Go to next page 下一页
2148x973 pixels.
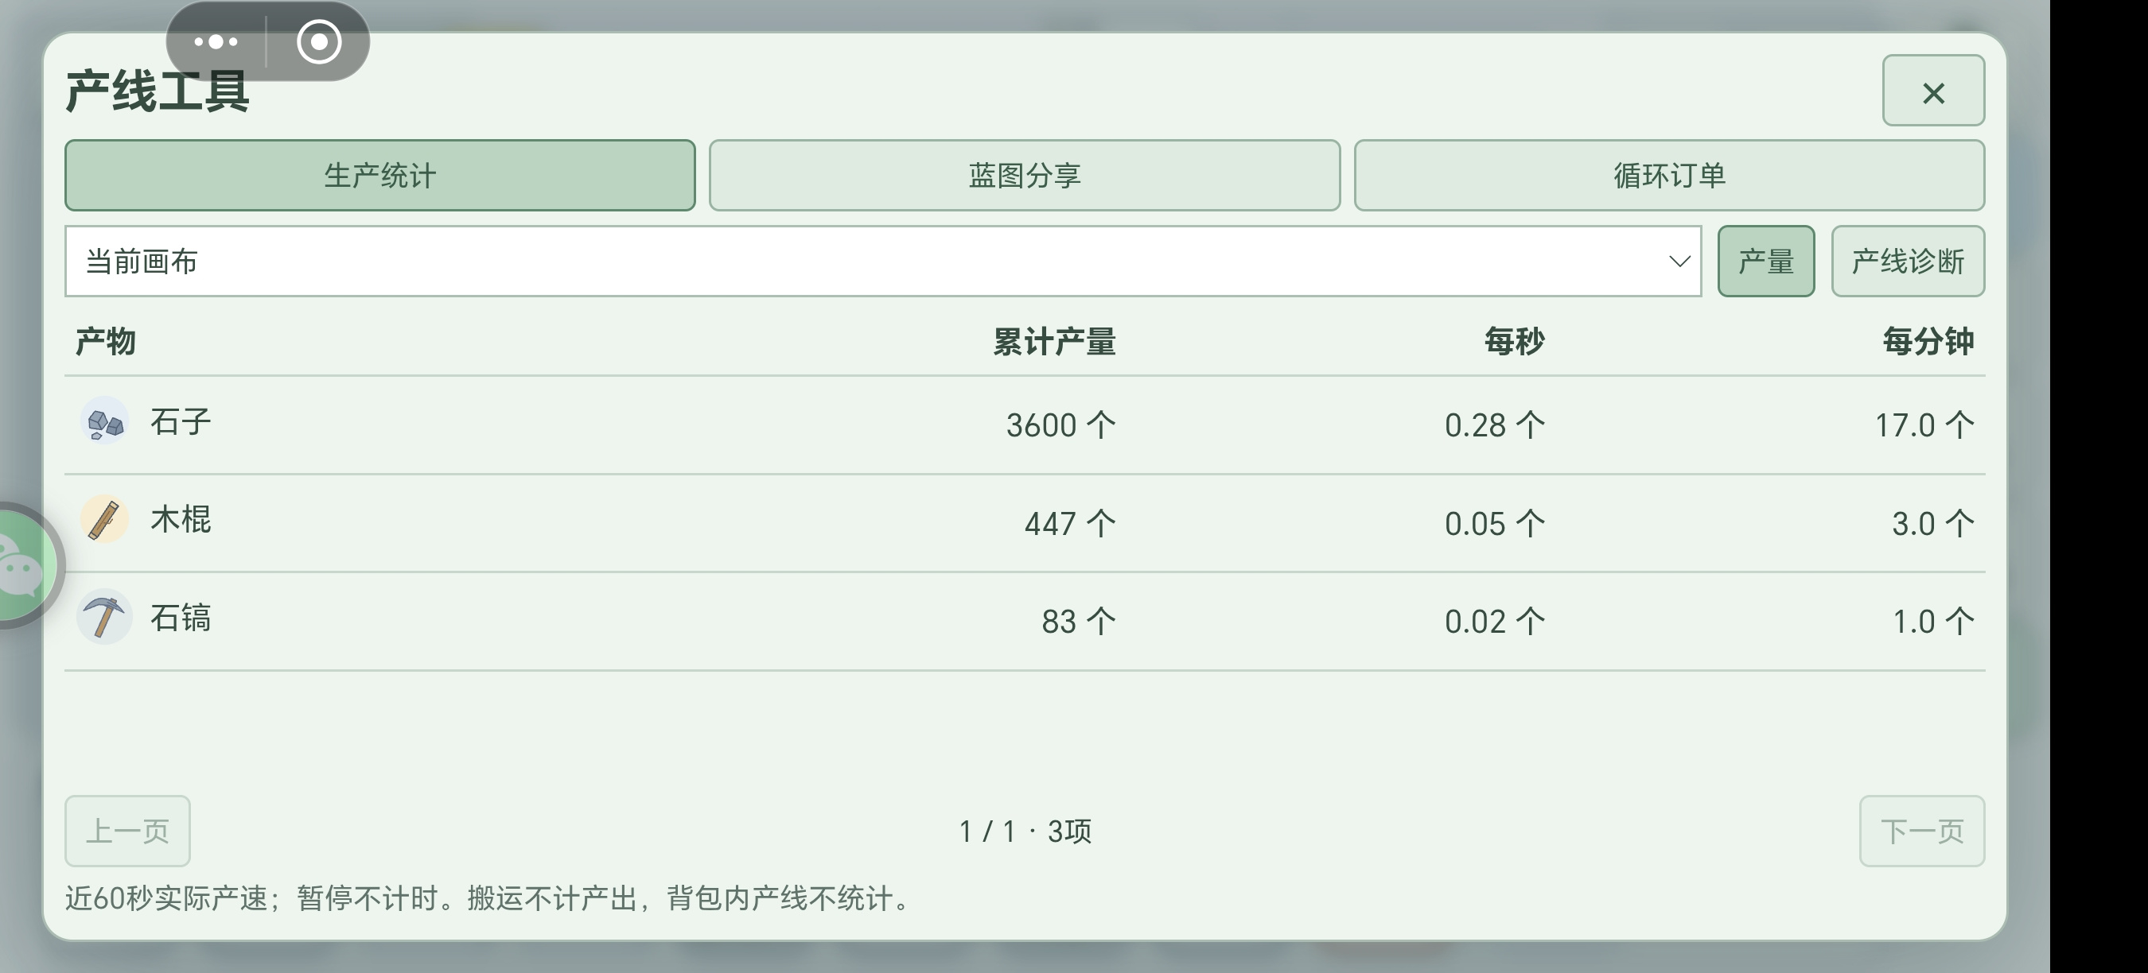point(1922,832)
